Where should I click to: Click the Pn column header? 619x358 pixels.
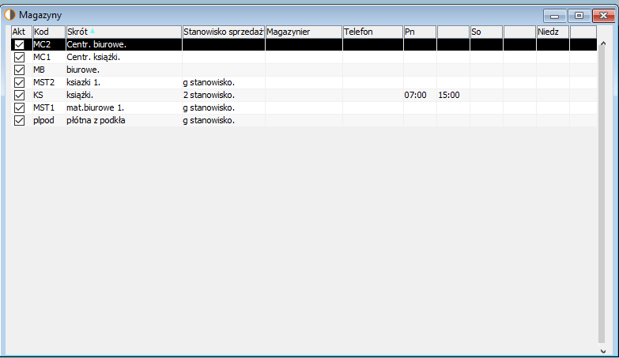coord(420,32)
